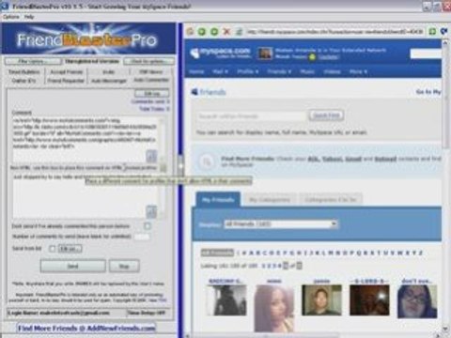Click the browser address bar

click(x=335, y=32)
